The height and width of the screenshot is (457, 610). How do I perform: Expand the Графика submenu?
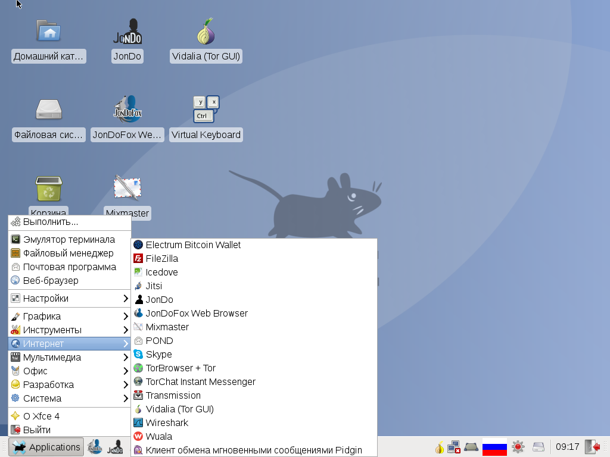point(70,317)
